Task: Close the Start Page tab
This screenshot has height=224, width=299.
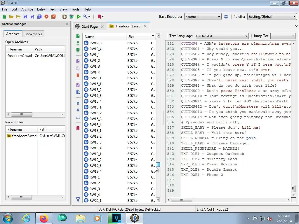Action: (102, 27)
